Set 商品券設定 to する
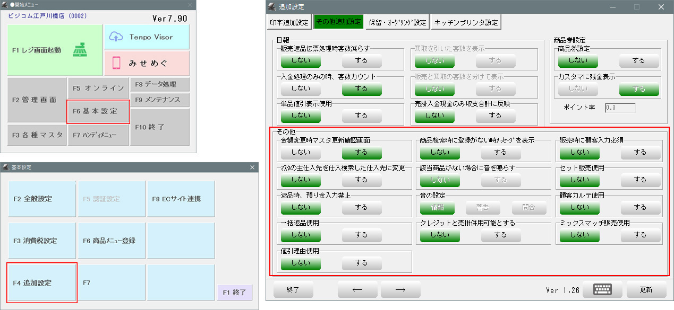 pyautogui.click(x=639, y=60)
